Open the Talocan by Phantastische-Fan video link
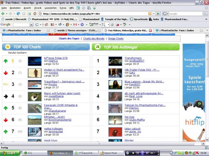The image size is (209, 156). [x=145, y=105]
